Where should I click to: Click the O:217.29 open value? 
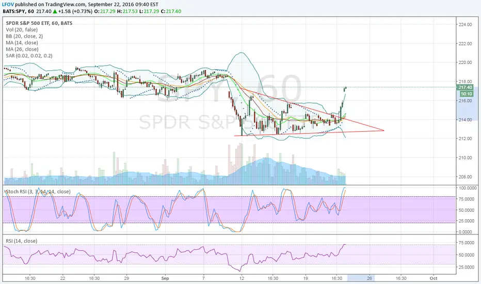(x=105, y=11)
